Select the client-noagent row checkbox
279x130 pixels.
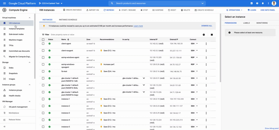(43, 50)
